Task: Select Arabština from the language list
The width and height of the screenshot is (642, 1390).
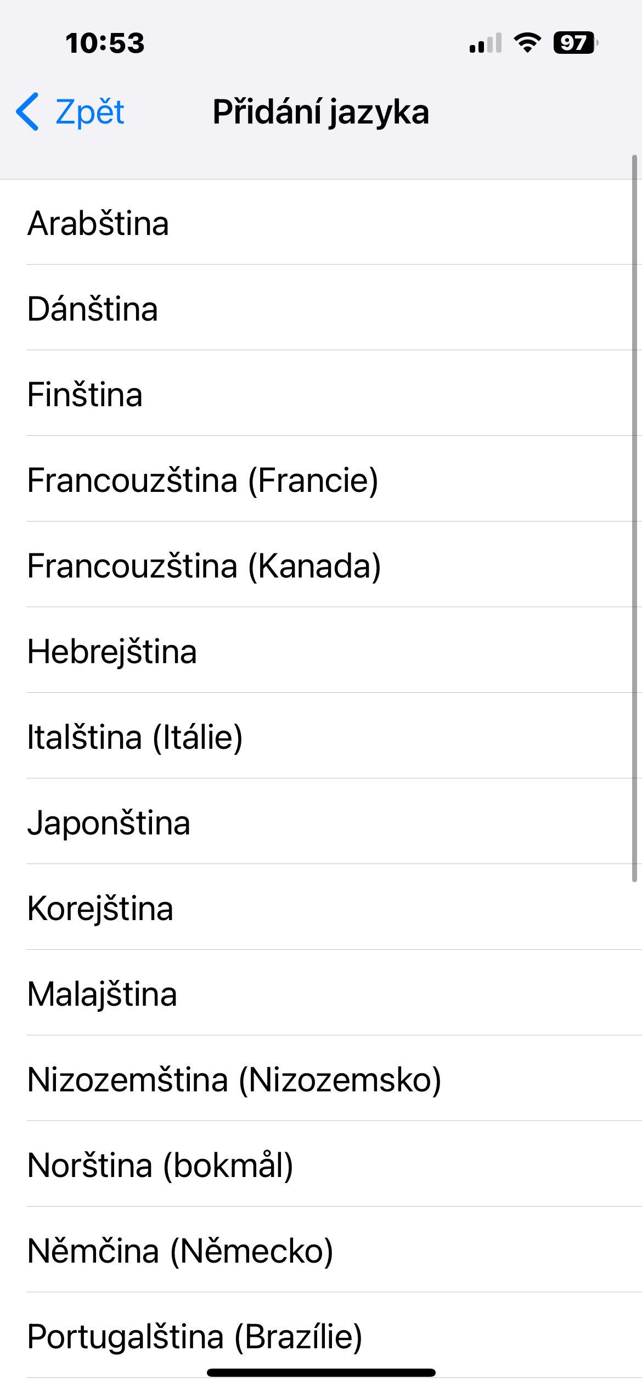Action: pyautogui.click(x=98, y=223)
